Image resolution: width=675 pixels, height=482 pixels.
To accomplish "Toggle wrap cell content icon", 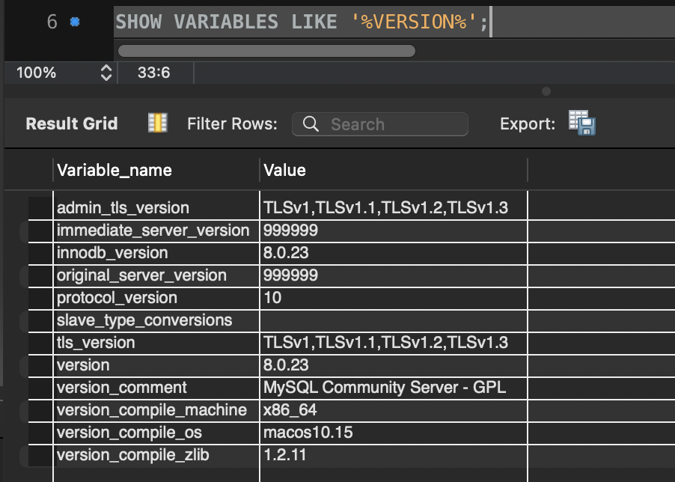I will (x=158, y=123).
